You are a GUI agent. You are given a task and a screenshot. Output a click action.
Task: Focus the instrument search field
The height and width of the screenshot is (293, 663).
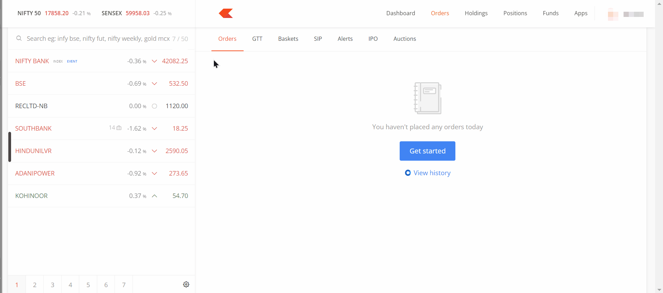coord(98,39)
